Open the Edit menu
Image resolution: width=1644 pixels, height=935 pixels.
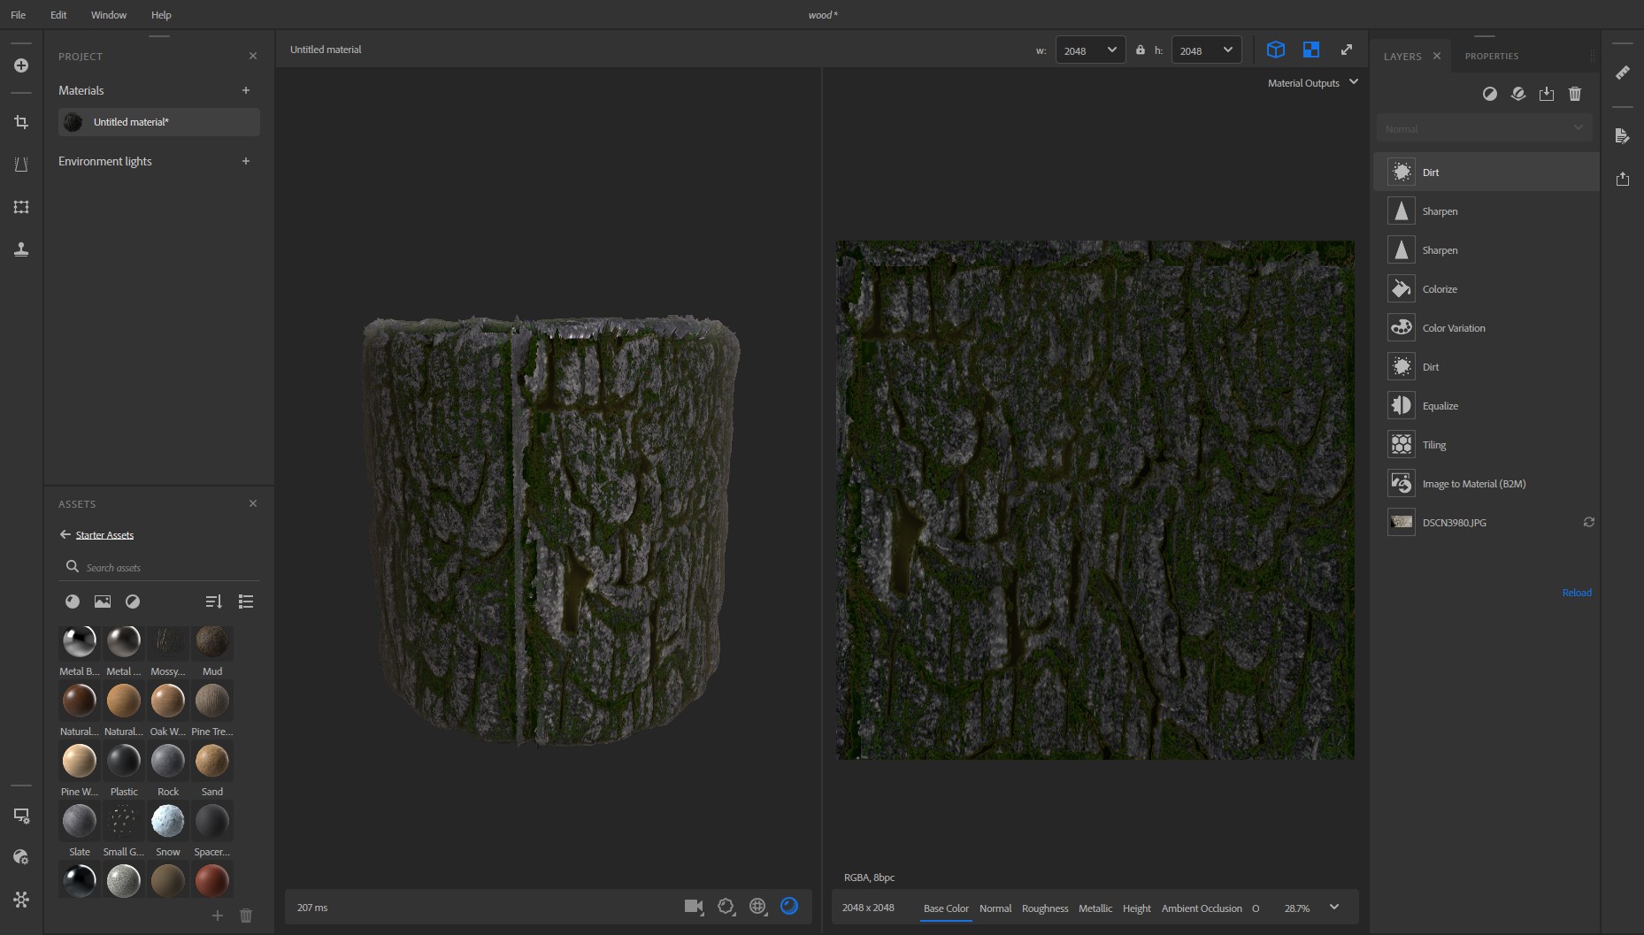[58, 15]
